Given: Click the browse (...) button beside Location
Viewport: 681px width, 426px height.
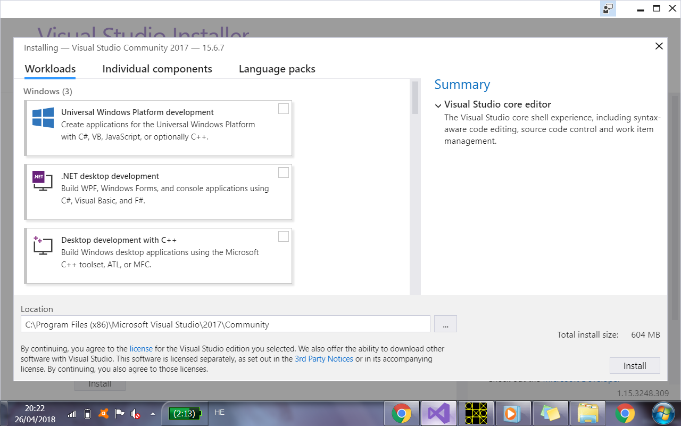Looking at the screenshot, I should [445, 324].
